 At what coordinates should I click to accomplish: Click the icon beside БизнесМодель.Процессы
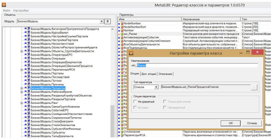(x=27, y=88)
